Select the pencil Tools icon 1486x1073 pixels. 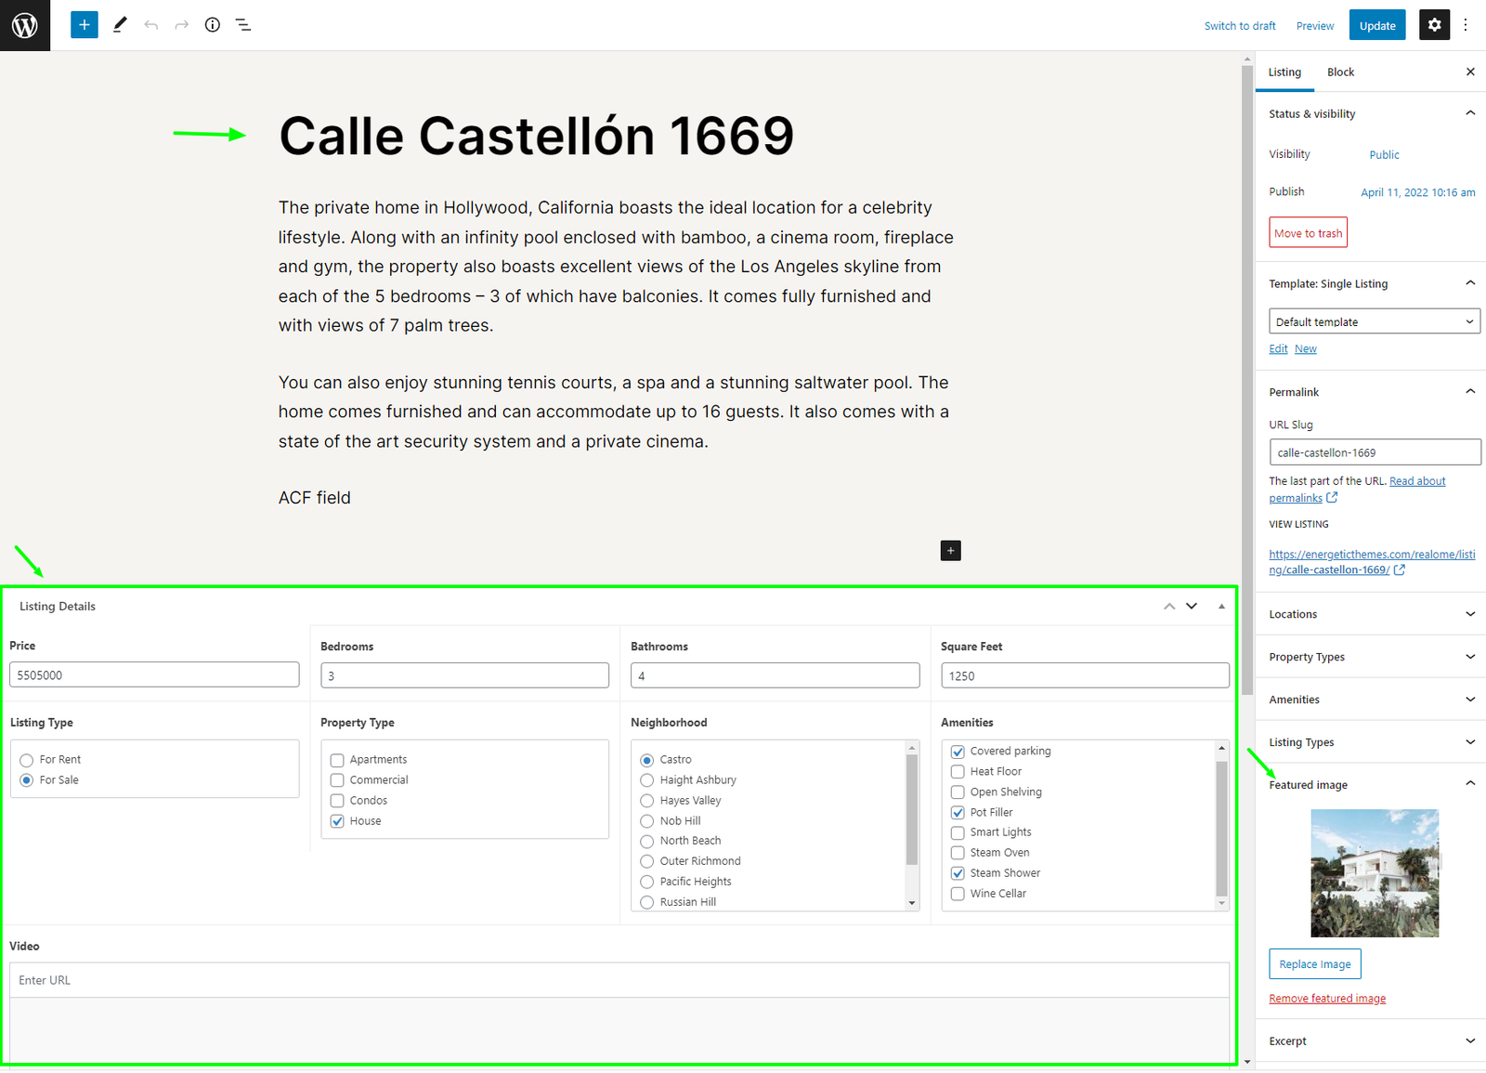point(120,25)
